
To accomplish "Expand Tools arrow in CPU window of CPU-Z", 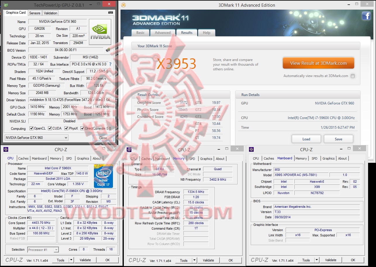I will (71, 260).
